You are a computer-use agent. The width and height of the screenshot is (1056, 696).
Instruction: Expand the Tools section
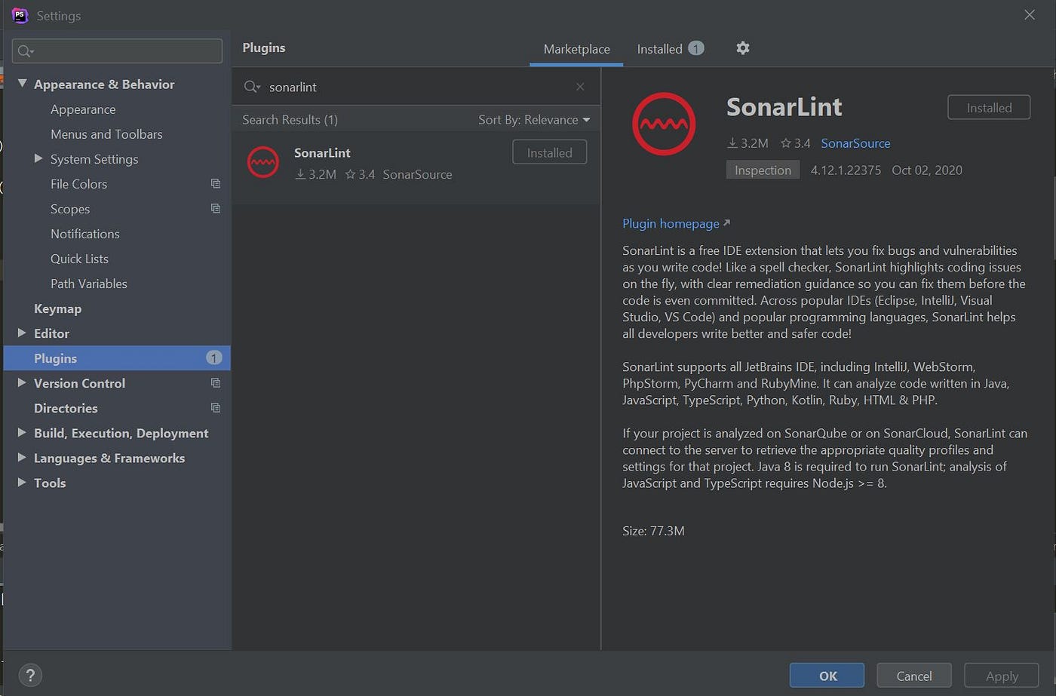pos(22,482)
